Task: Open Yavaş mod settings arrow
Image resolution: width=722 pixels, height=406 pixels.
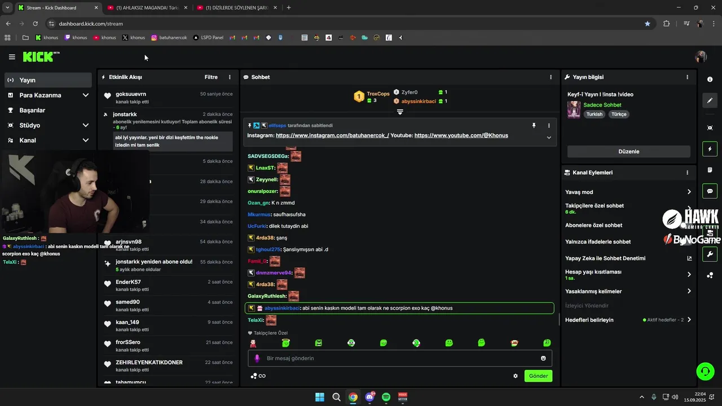Action: pyautogui.click(x=689, y=192)
